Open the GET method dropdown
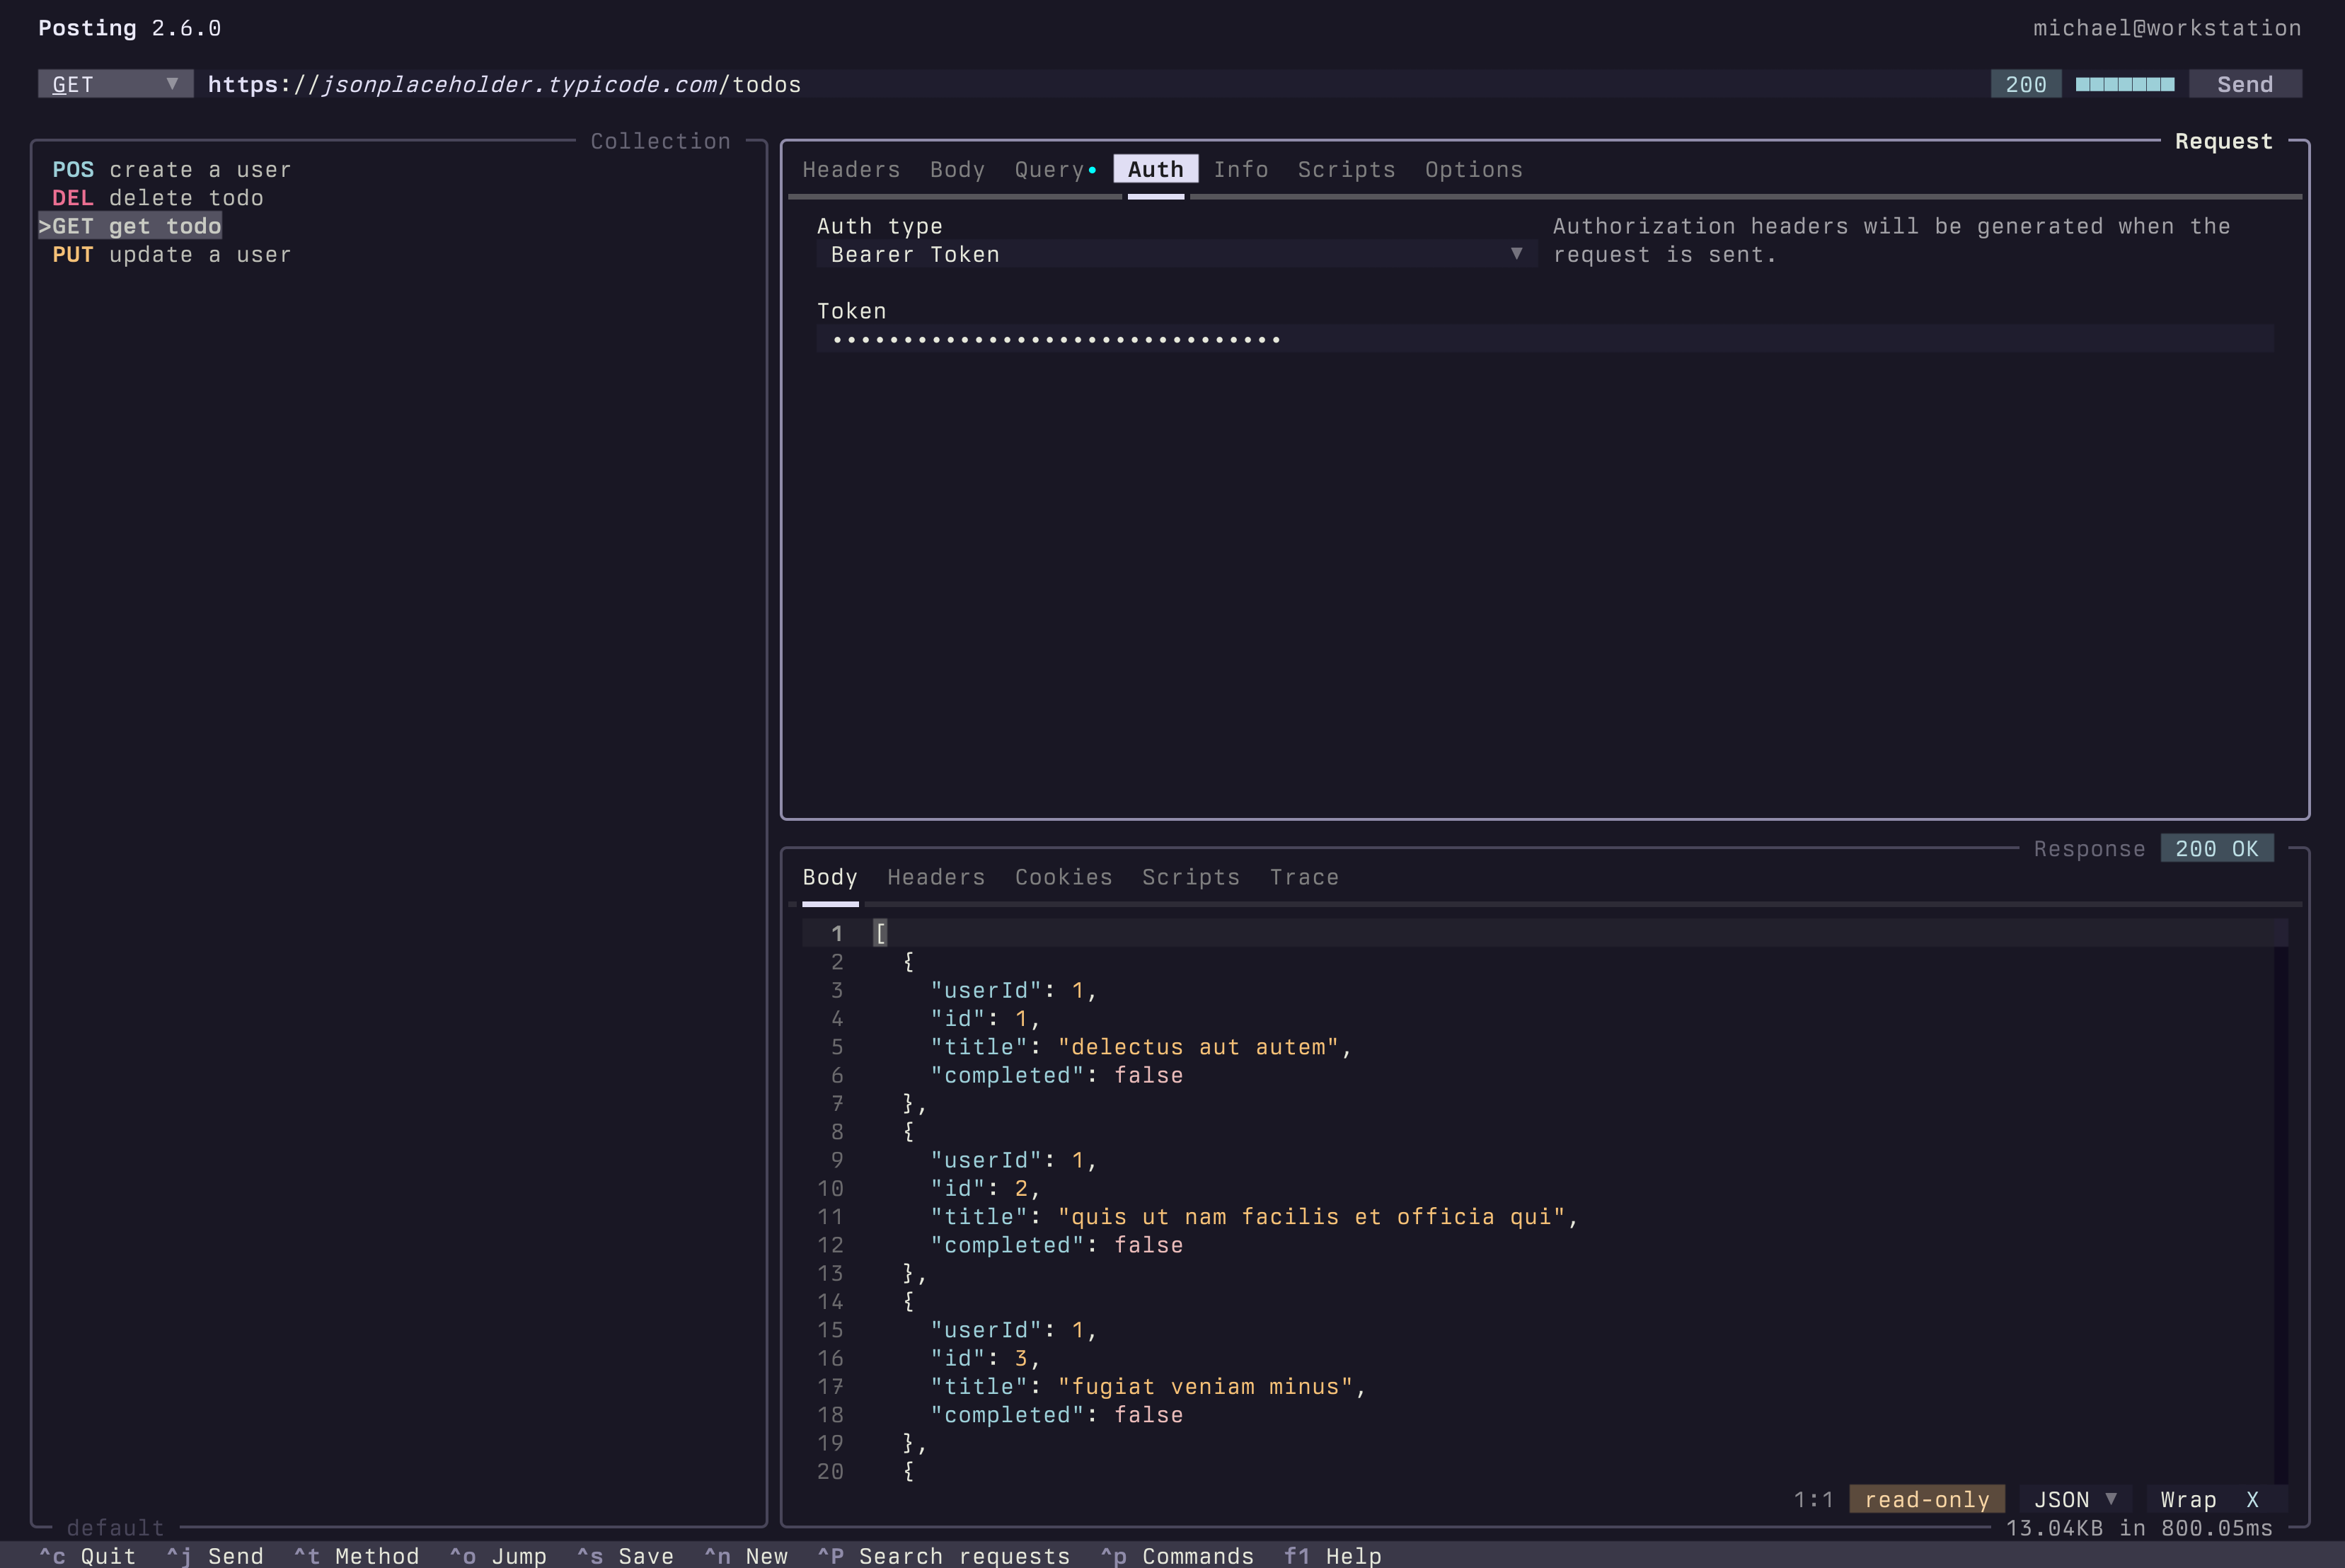The image size is (2345, 1568). click(115, 84)
